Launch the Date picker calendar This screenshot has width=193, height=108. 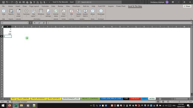[x=18, y=13]
